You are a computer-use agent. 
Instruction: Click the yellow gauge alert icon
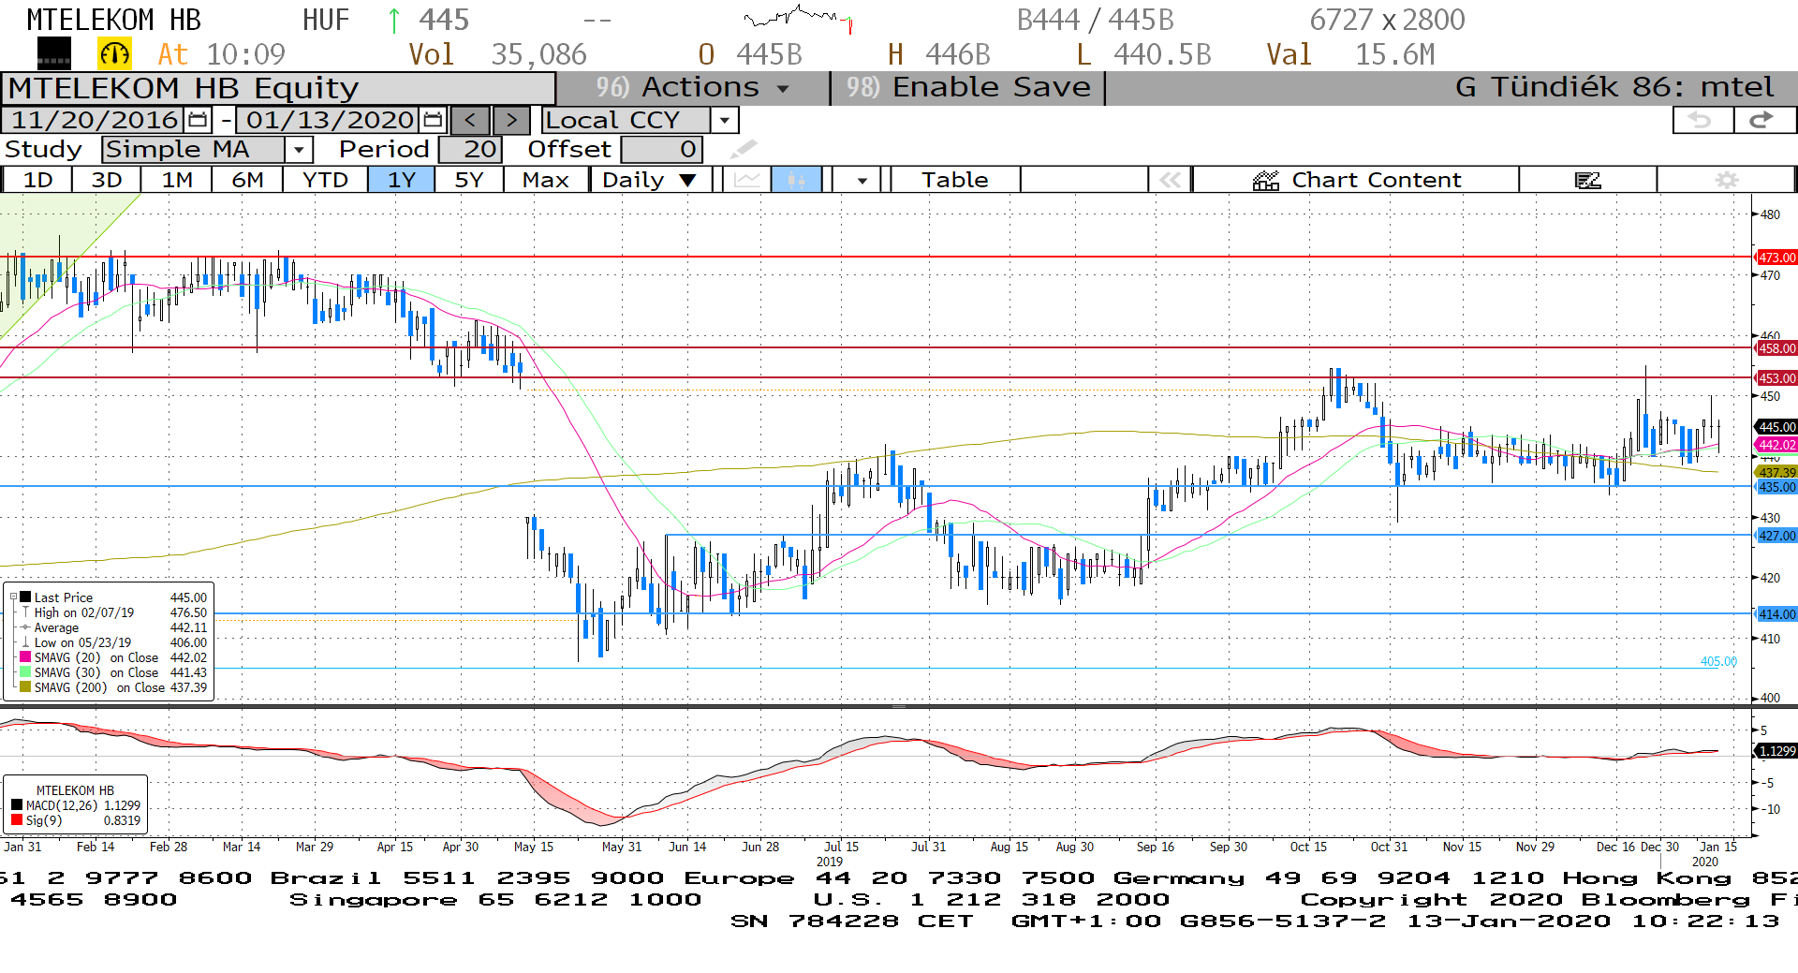click(114, 54)
